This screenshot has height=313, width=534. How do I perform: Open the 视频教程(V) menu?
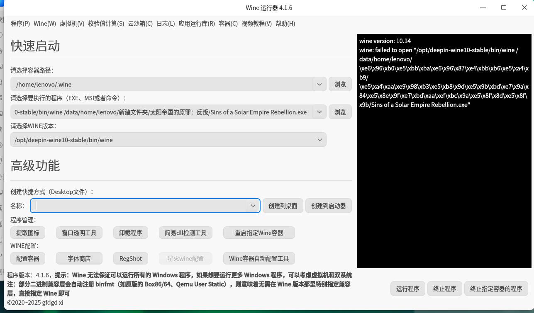[256, 24]
